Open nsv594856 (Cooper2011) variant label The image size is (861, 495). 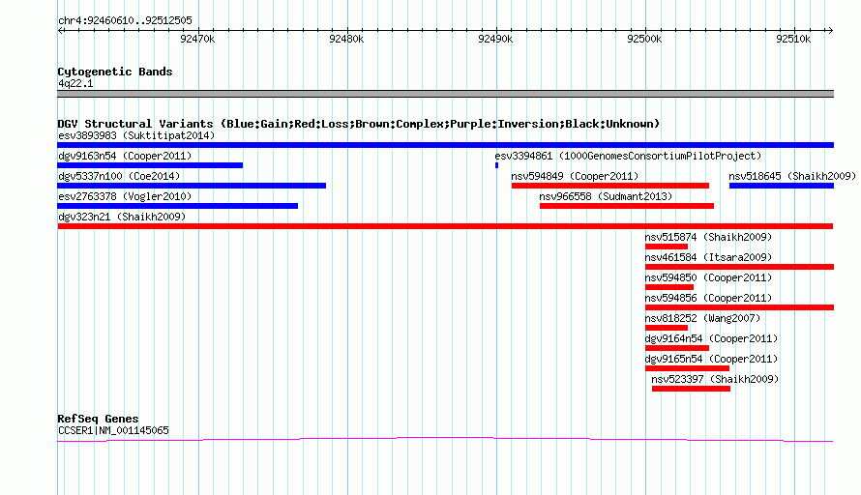pos(708,298)
